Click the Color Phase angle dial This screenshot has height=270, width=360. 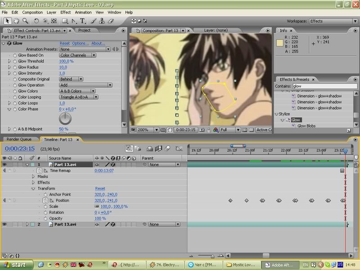coord(65,118)
